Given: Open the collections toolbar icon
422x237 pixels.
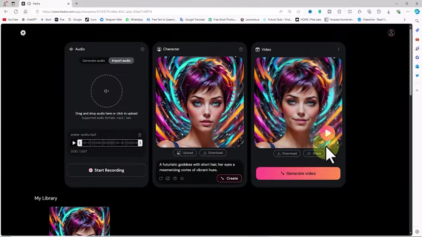Looking at the screenshot, I should (x=369, y=11).
